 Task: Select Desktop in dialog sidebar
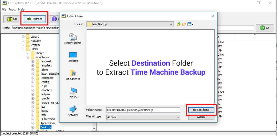pos(73,57)
